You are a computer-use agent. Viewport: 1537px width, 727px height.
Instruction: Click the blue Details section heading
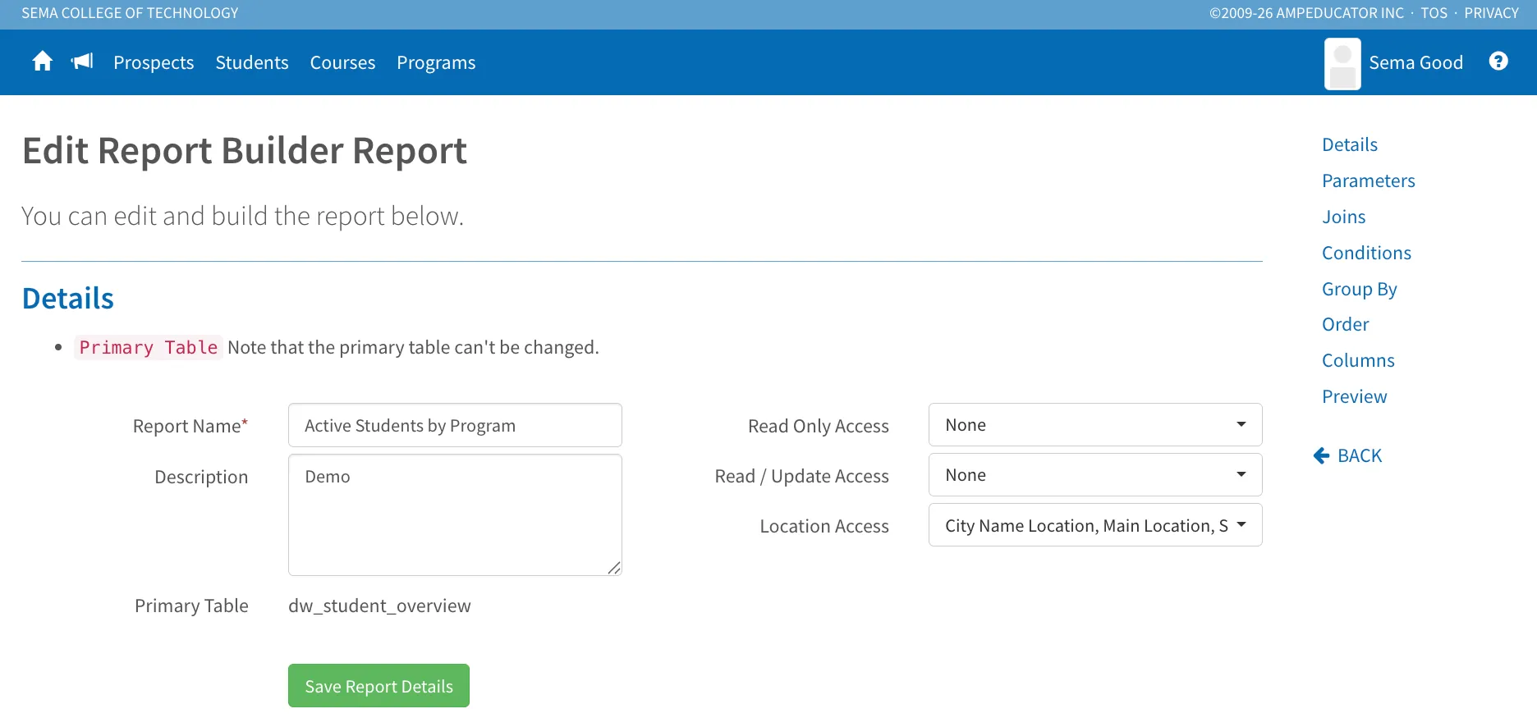pyautogui.click(x=68, y=299)
